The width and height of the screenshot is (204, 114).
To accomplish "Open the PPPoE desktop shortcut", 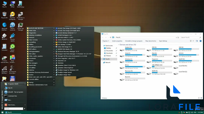I will 12,4.
